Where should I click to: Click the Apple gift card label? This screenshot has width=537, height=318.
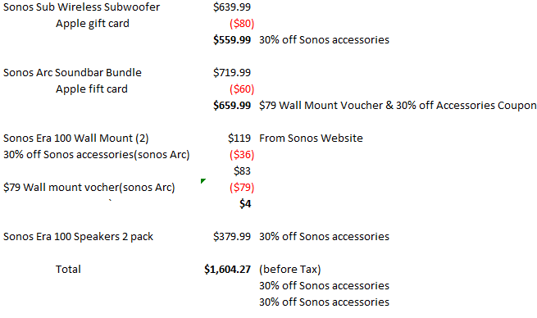pyautogui.click(x=93, y=24)
